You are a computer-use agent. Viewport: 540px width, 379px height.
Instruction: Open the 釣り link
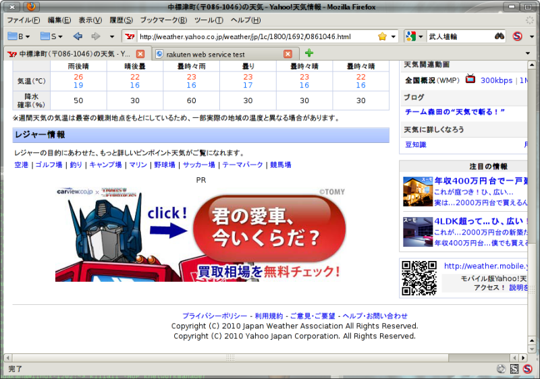click(x=76, y=165)
